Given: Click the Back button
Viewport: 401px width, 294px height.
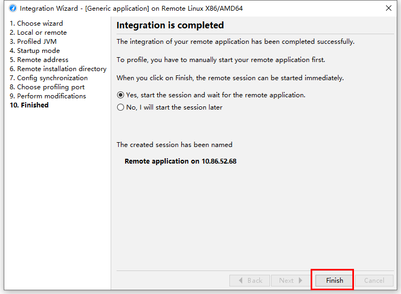Looking at the screenshot, I should [x=250, y=281].
